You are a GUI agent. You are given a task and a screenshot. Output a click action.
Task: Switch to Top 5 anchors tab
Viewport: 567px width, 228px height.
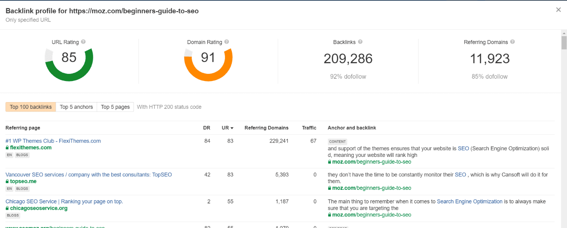76,107
